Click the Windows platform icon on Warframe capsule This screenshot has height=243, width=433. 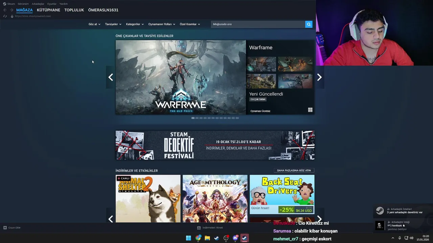pyautogui.click(x=310, y=110)
